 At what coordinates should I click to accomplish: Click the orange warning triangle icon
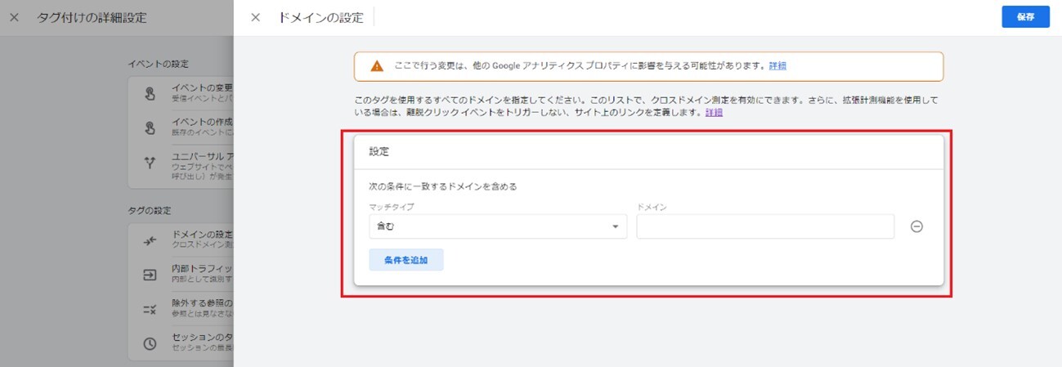coord(376,66)
